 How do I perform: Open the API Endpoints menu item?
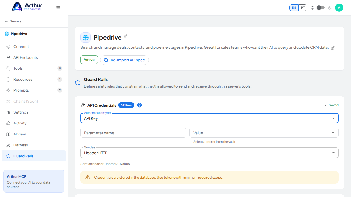(34, 57)
